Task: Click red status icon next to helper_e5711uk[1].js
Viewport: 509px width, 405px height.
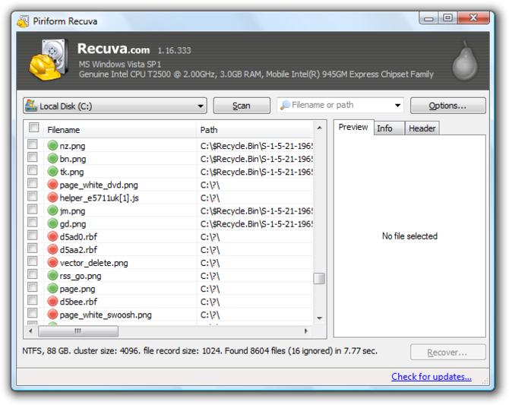Action: (53, 198)
